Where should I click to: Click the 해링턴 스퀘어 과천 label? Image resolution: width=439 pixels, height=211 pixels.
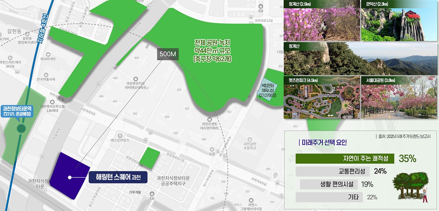(x=117, y=177)
